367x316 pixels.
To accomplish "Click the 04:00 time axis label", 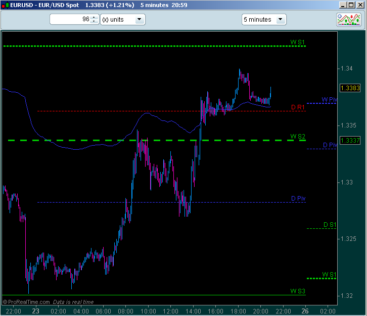I will point(81,311).
